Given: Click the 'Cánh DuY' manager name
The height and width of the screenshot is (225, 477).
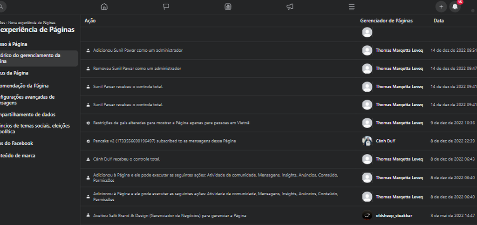Looking at the screenshot, I should (386, 141).
